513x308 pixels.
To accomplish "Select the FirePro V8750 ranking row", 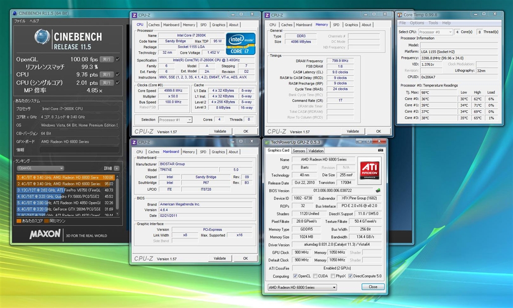I will pos(65,190).
